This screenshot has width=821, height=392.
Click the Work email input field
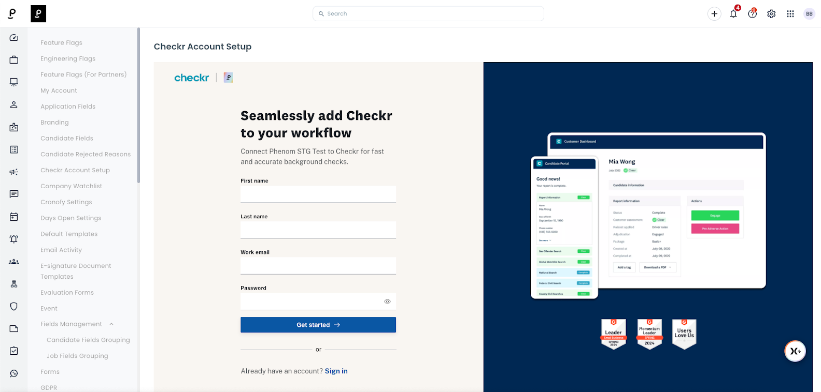pos(318,266)
